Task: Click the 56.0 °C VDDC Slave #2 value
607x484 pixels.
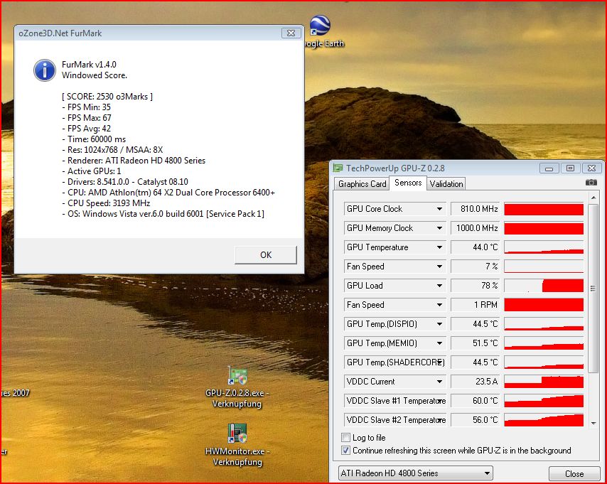Action: [x=476, y=420]
